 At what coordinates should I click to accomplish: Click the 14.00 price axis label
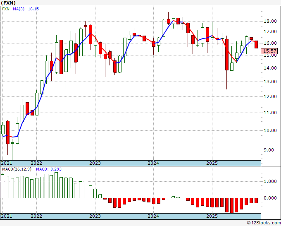pos(270,68)
